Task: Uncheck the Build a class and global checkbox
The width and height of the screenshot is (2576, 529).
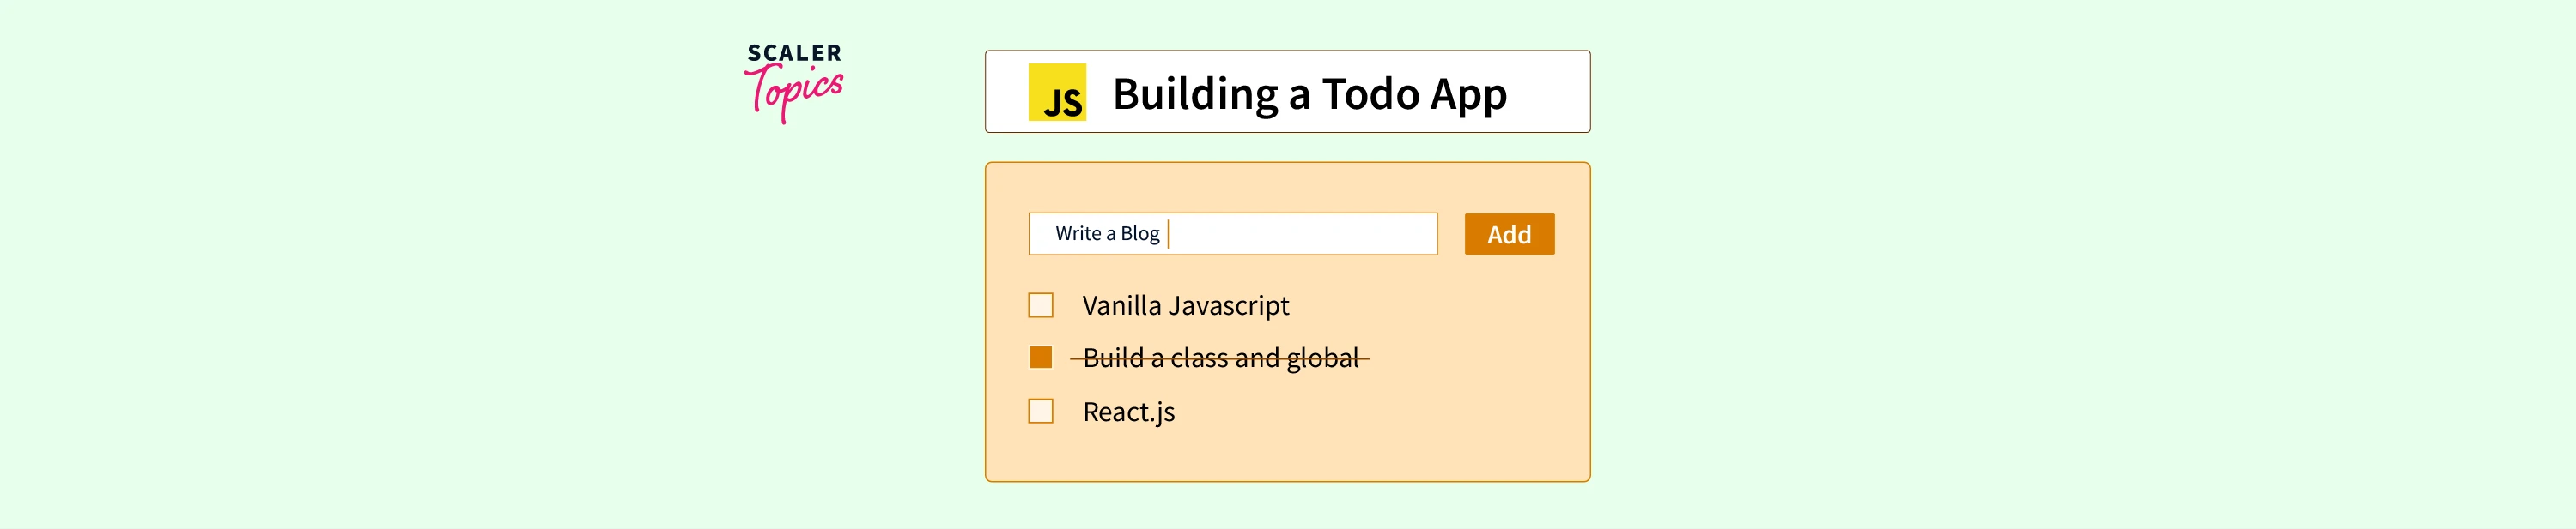Action: click(1040, 358)
